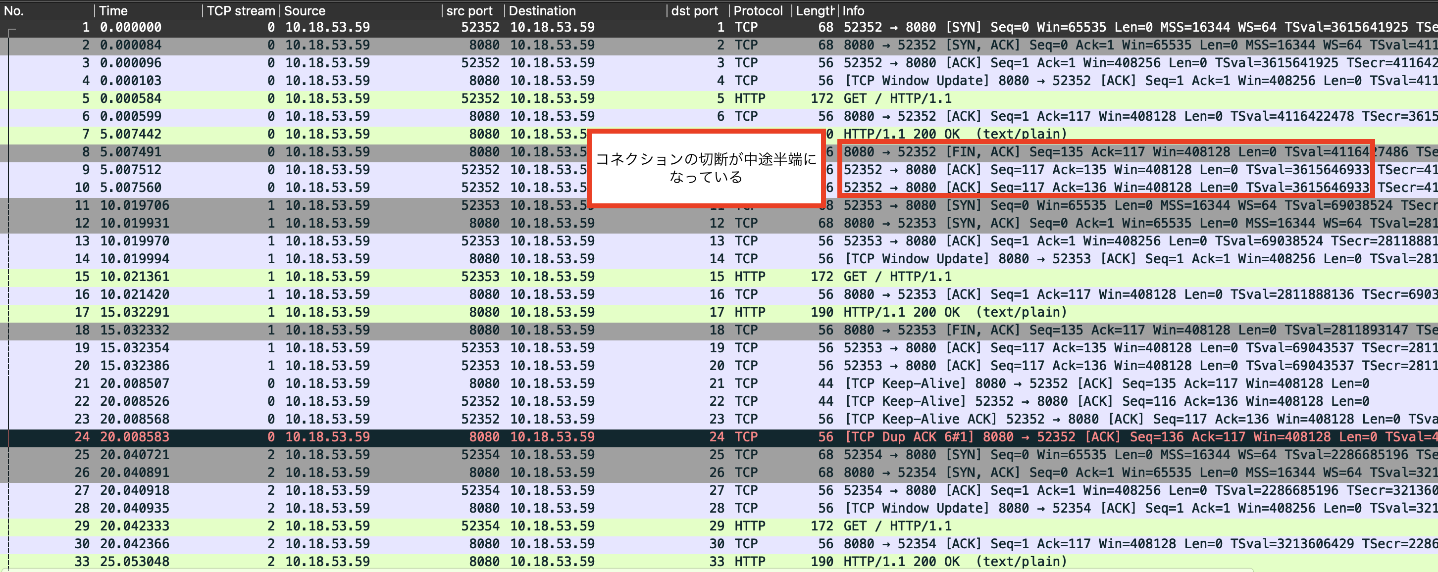Click the TCP stream column header

241,10
